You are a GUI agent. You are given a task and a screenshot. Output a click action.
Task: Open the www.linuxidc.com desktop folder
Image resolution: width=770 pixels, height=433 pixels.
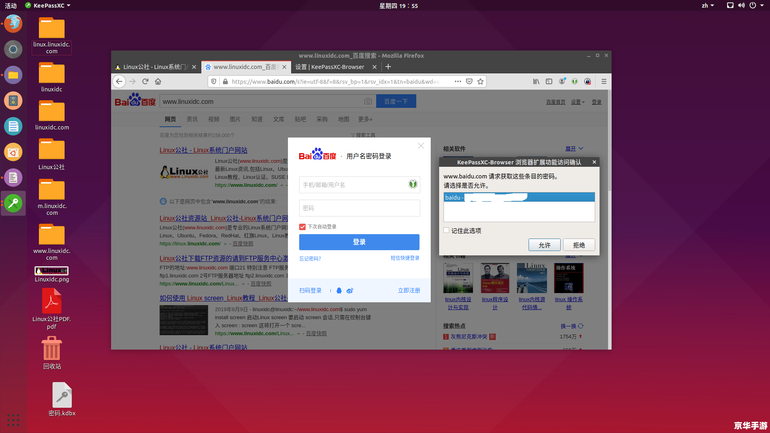tap(52, 242)
